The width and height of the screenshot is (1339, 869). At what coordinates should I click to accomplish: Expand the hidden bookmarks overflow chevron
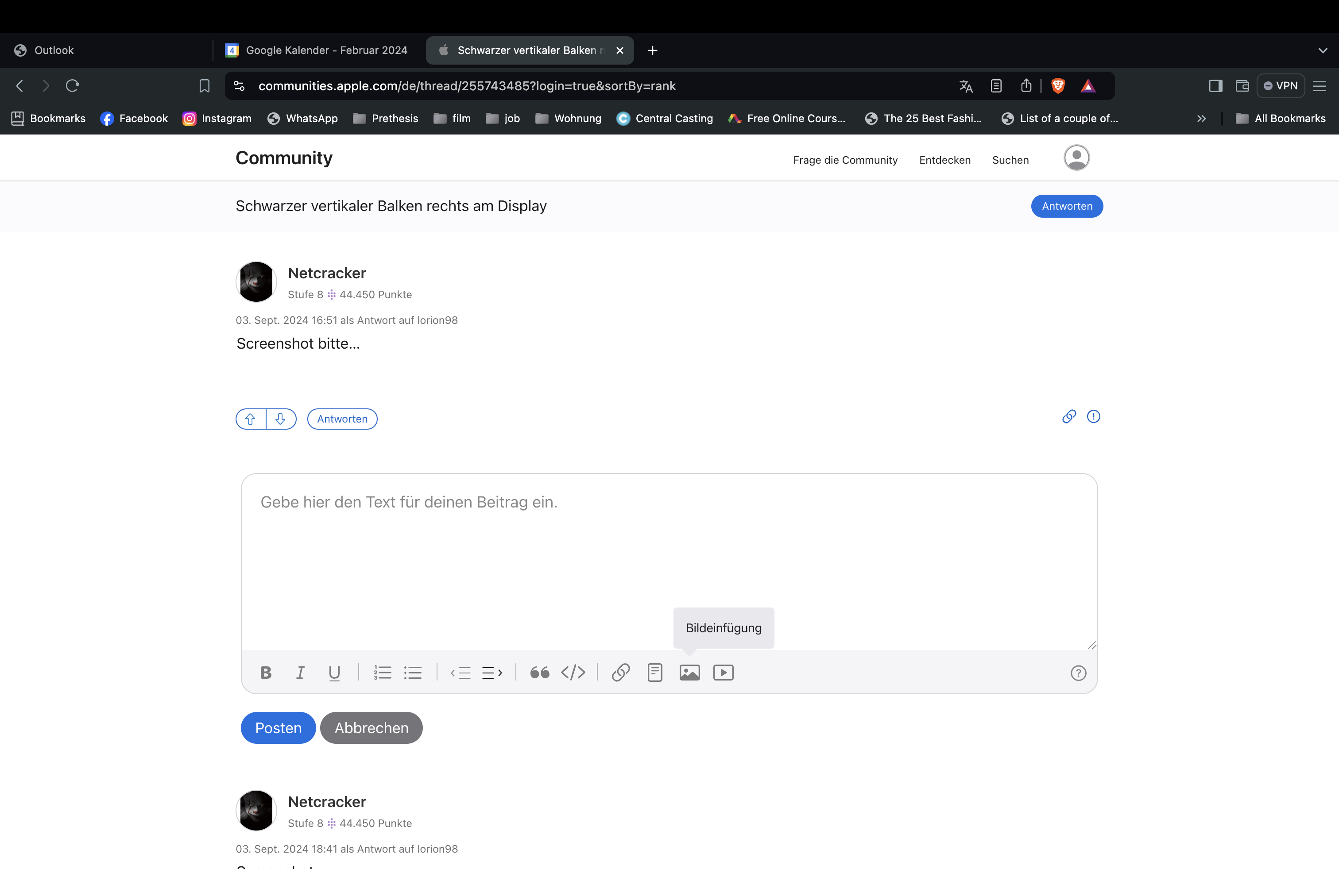(x=1201, y=119)
